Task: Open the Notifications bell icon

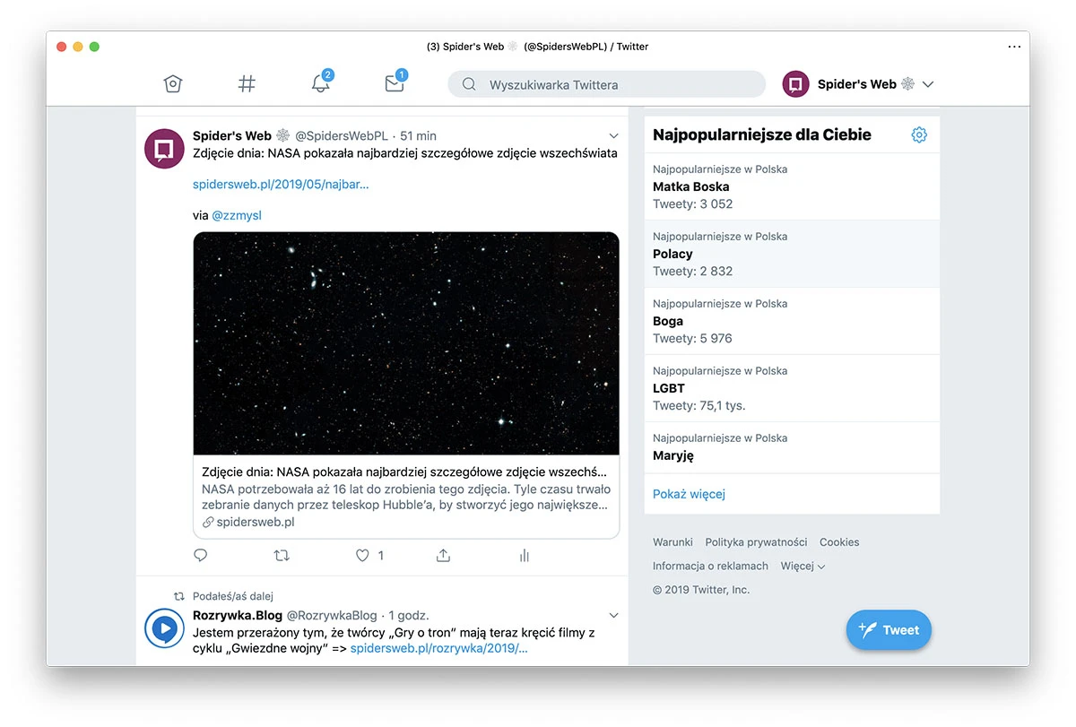Action: click(x=320, y=83)
